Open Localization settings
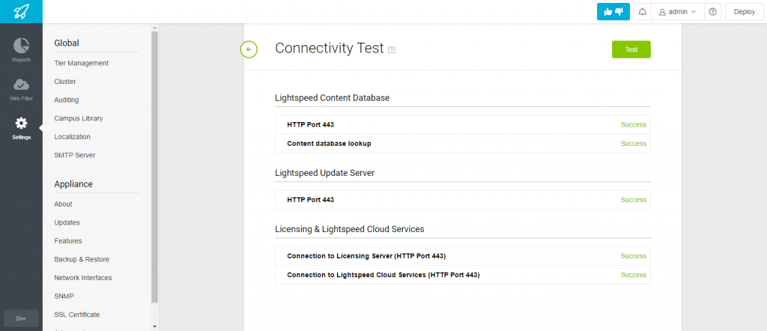The width and height of the screenshot is (767, 331). [x=72, y=137]
